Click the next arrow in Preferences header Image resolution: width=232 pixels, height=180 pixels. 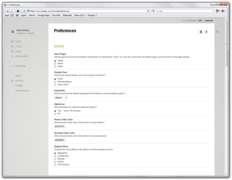(206, 32)
